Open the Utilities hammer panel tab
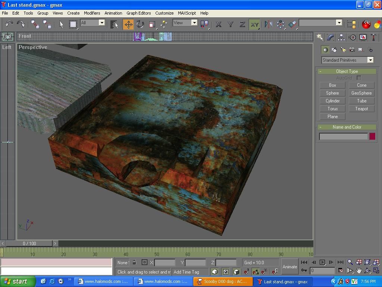Image resolution: width=382 pixels, height=287 pixels. pos(374,37)
